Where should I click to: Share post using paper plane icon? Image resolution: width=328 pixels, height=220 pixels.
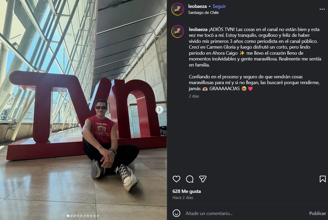coord(203,179)
